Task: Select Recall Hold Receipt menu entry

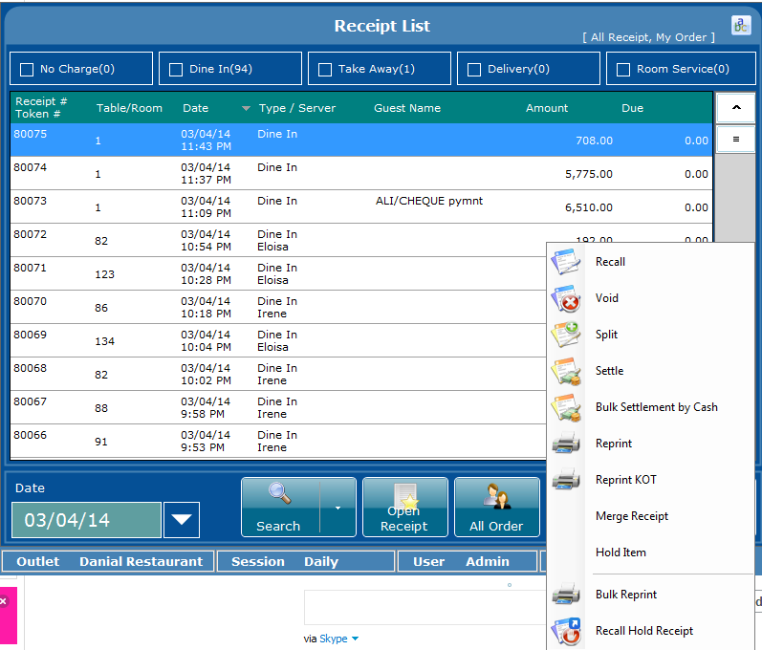Action: 644,631
